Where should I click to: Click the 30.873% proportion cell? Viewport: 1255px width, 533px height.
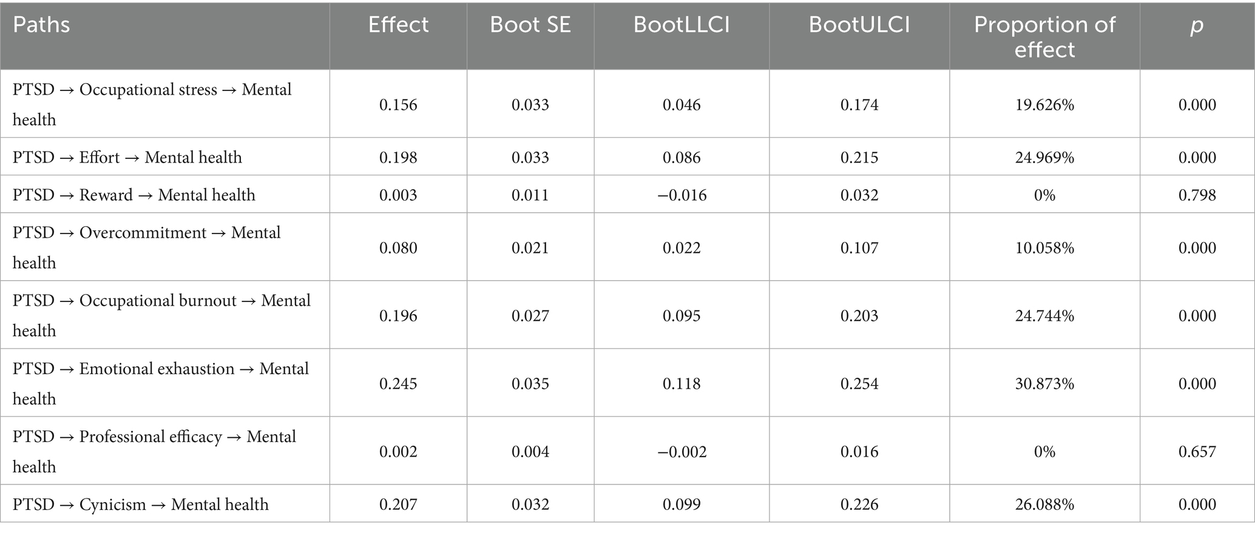click(1044, 384)
